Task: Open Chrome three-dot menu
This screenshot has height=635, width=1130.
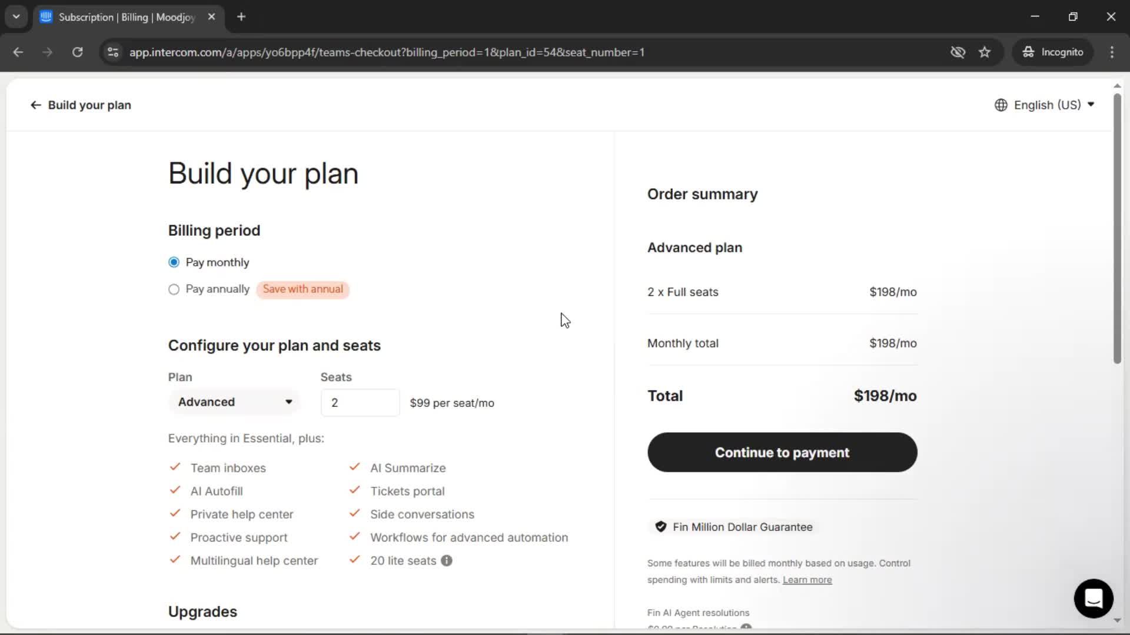Action: point(1112,52)
